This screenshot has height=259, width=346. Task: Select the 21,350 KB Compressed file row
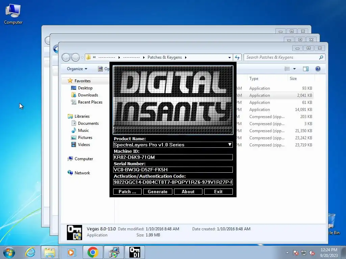tap(275, 131)
